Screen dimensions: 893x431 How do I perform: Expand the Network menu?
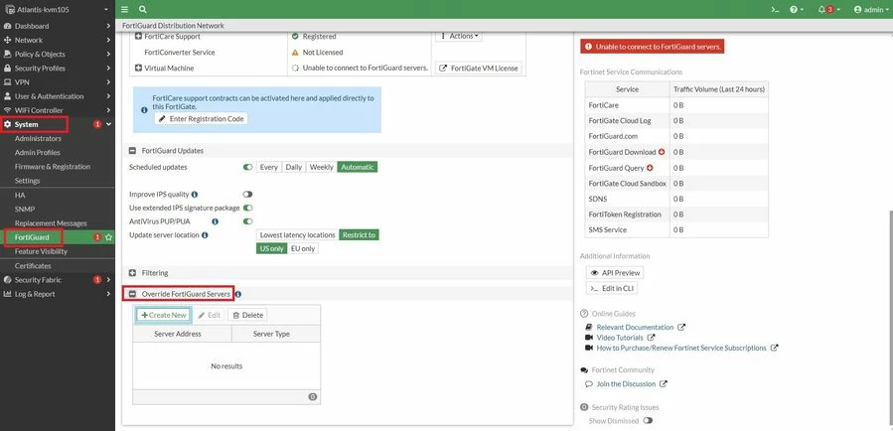pyautogui.click(x=57, y=40)
